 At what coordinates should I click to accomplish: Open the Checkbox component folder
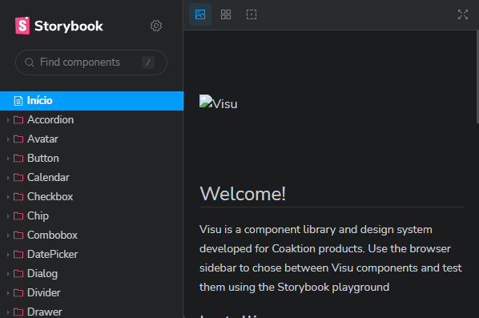click(x=91, y=197)
